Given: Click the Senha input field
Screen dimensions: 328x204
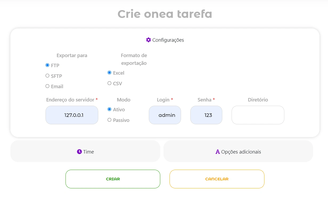Looking at the screenshot, I should 206,115.
